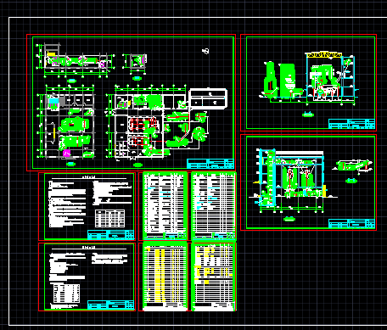Pick the schedule sheet with the solid yellow column

165,277
